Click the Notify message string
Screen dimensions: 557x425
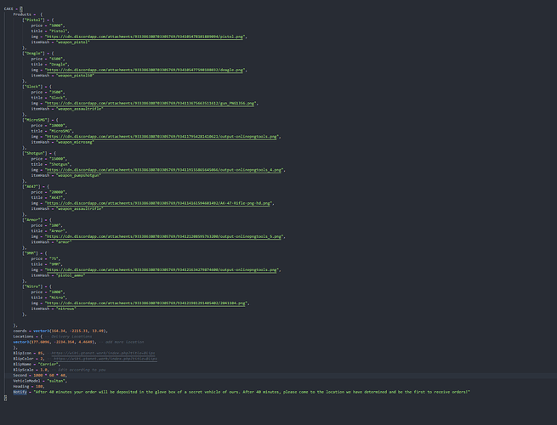point(252,392)
